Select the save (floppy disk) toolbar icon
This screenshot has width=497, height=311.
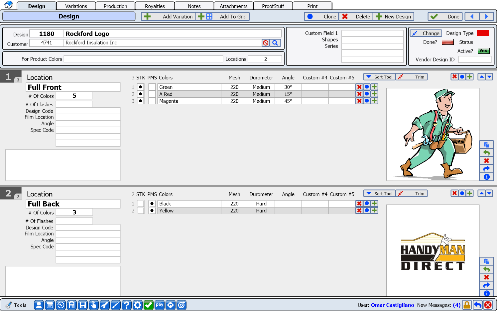coord(83,305)
